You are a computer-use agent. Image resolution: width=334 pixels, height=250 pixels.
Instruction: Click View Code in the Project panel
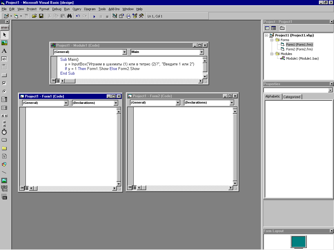(x=267, y=28)
